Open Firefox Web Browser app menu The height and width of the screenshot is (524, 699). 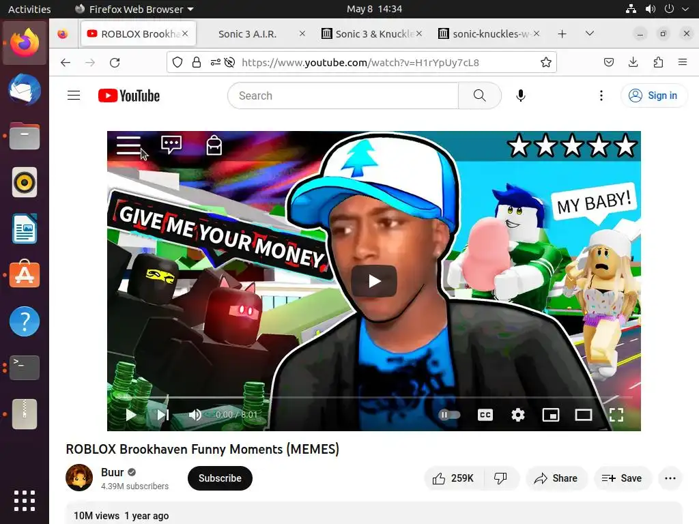tap(134, 9)
